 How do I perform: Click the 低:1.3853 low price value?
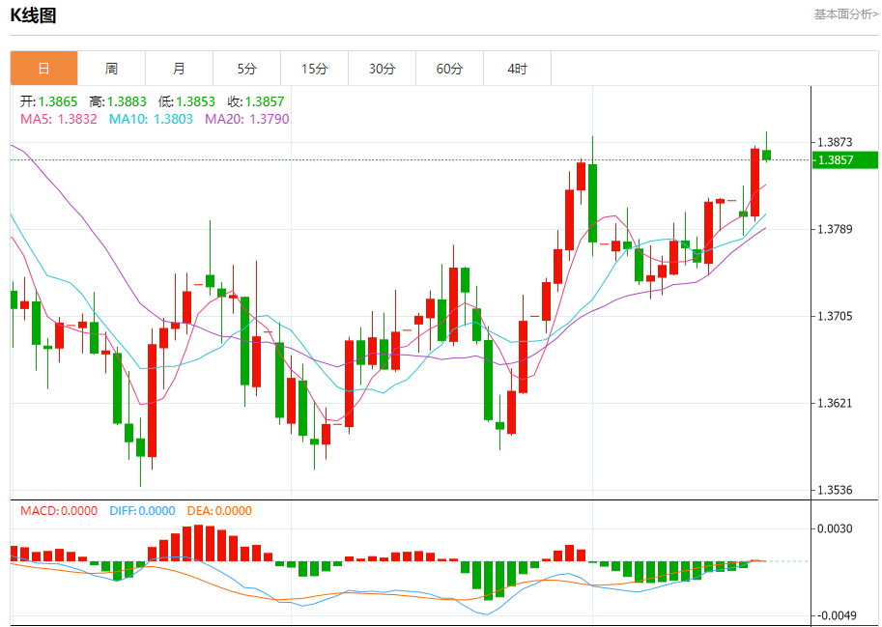click(x=186, y=101)
